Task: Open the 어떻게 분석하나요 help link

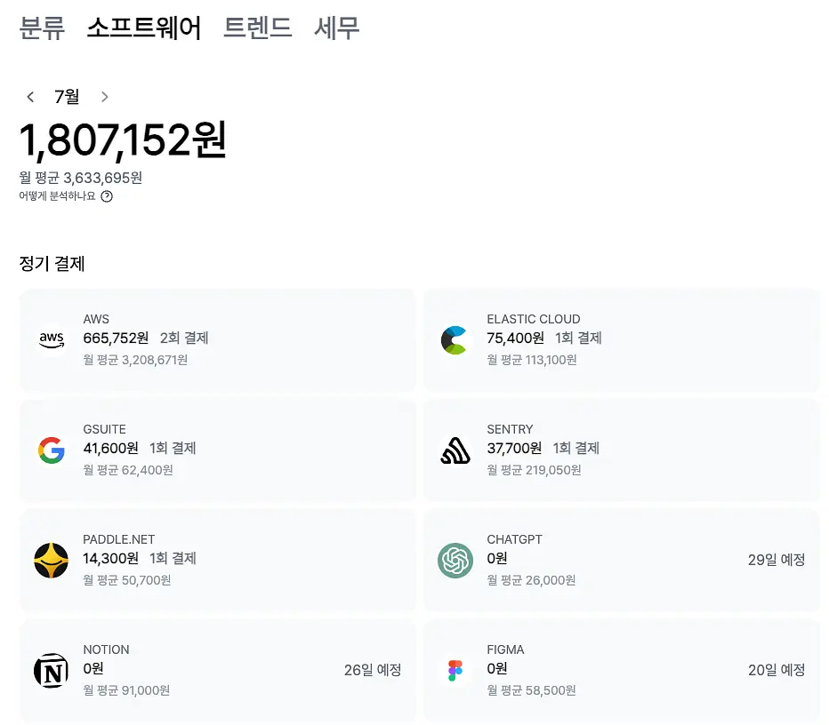Action: click(x=57, y=196)
